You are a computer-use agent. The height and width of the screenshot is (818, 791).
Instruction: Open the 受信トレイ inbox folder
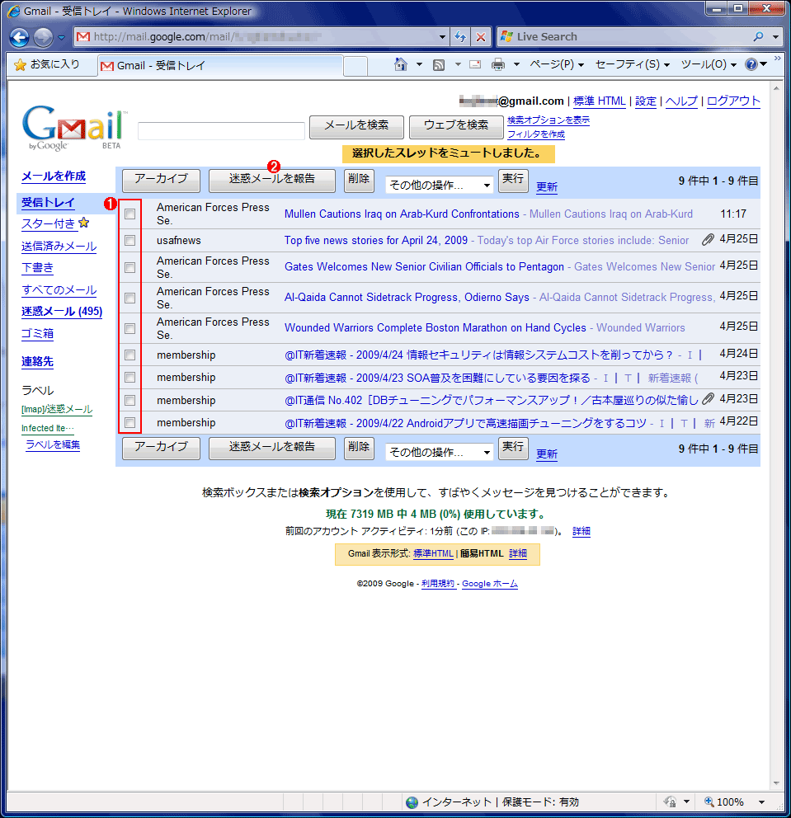pos(48,202)
